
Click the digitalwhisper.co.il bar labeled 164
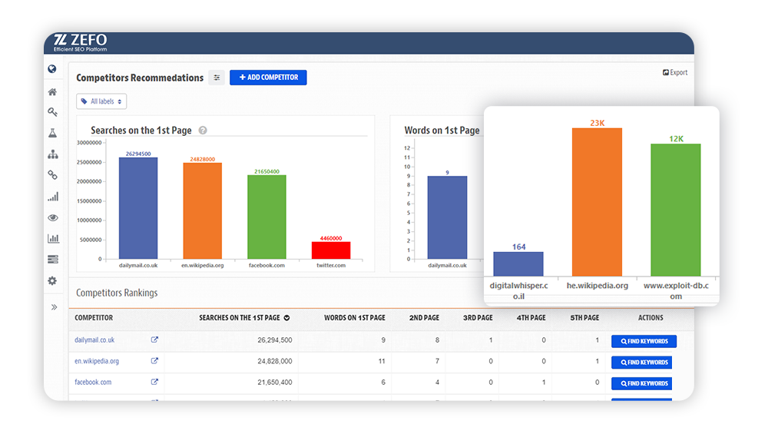(518, 264)
